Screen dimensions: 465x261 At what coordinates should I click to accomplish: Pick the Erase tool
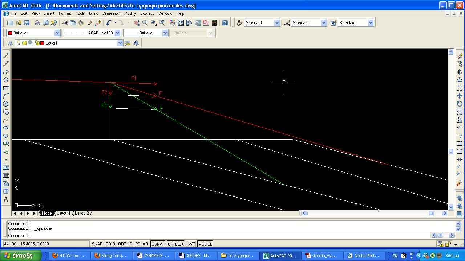pyautogui.click(x=460, y=56)
